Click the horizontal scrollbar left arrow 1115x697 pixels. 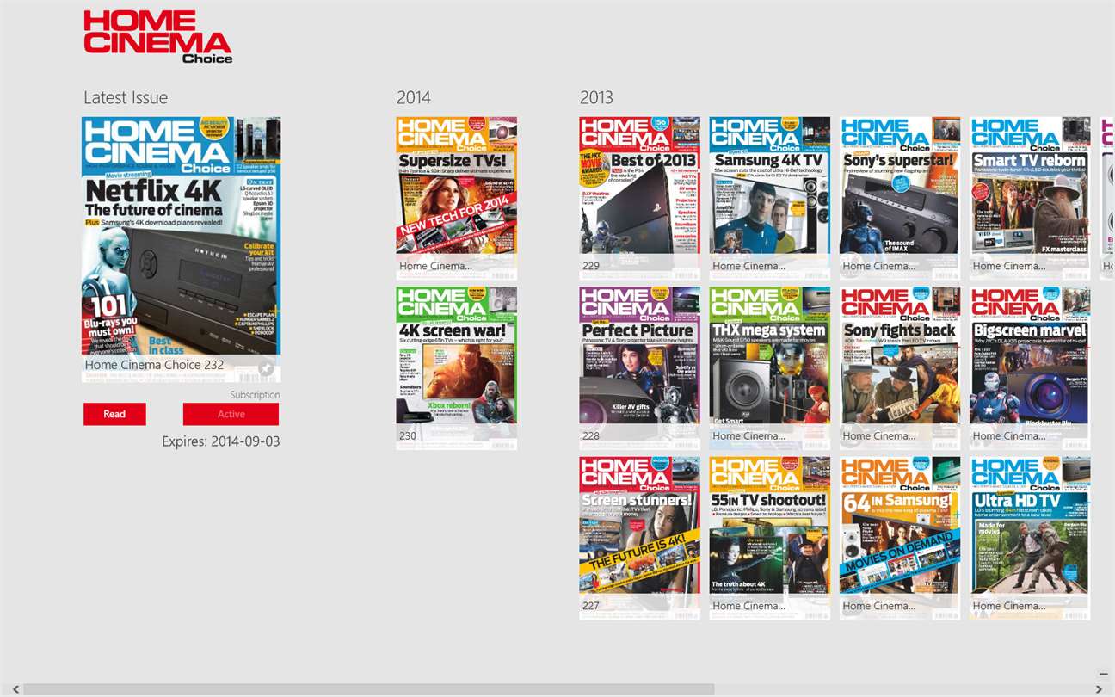[15, 689]
